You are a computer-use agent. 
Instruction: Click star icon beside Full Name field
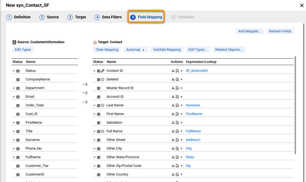103,131
